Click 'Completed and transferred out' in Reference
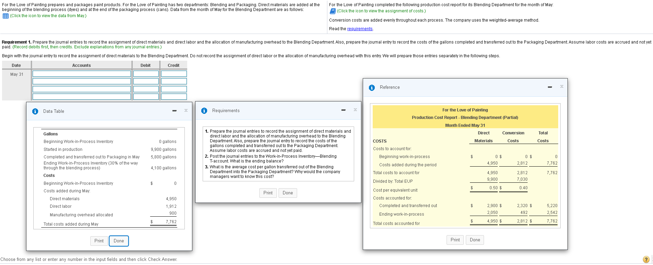653x265 pixels. coord(408,206)
